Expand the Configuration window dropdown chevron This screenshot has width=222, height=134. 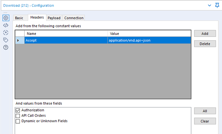tap(209, 6)
